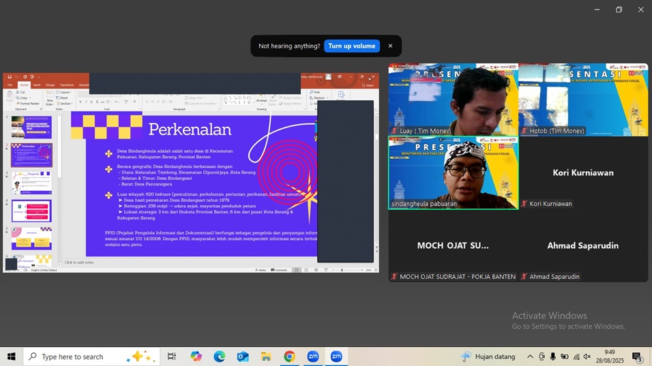Toggle Notes pane in status bar
The height and width of the screenshot is (366, 652).
pyautogui.click(x=261, y=270)
